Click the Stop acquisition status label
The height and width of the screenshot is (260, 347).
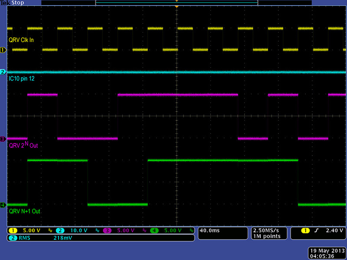click(x=19, y=3)
